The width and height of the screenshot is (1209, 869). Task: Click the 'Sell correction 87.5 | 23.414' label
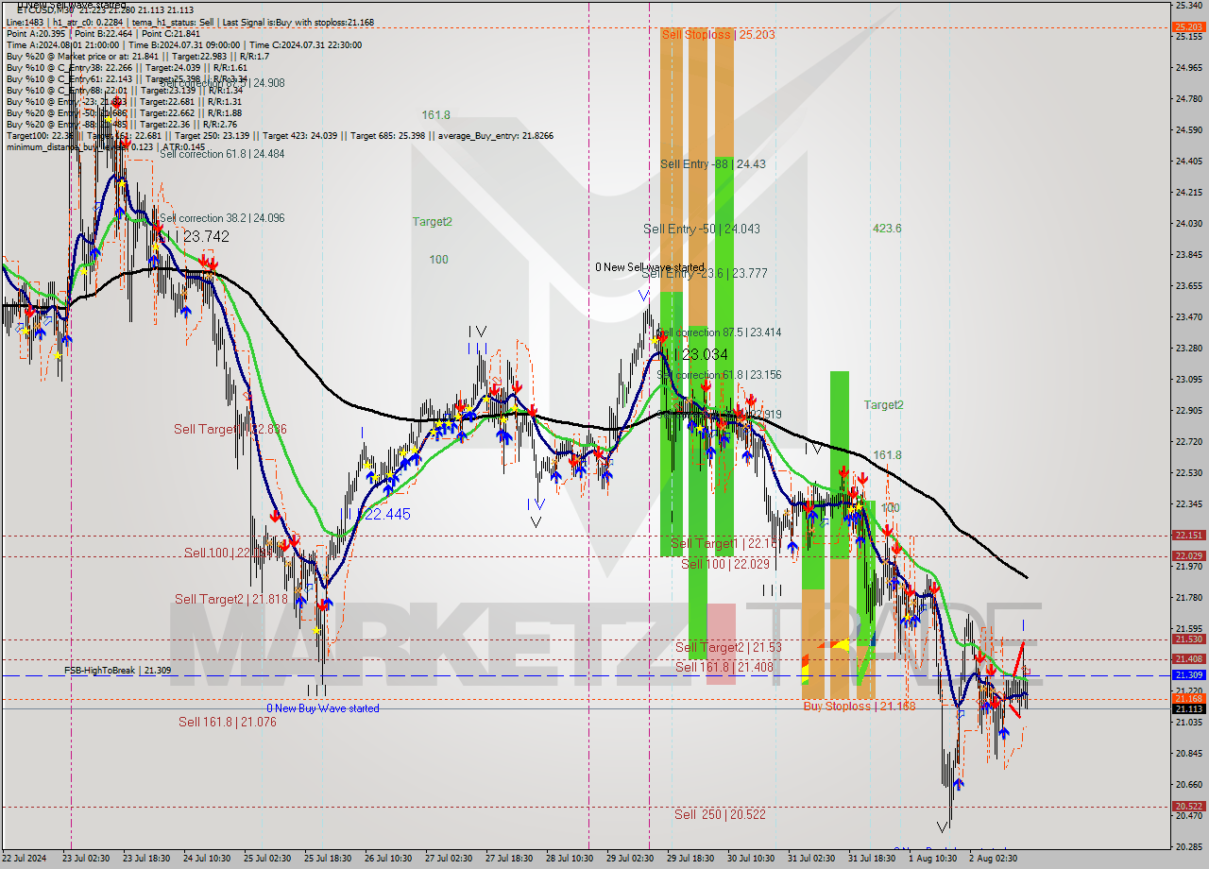[719, 332]
